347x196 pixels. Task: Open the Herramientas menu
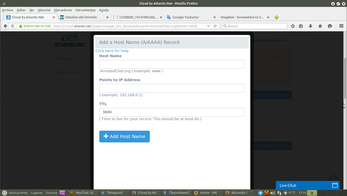pyautogui.click(x=85, y=10)
